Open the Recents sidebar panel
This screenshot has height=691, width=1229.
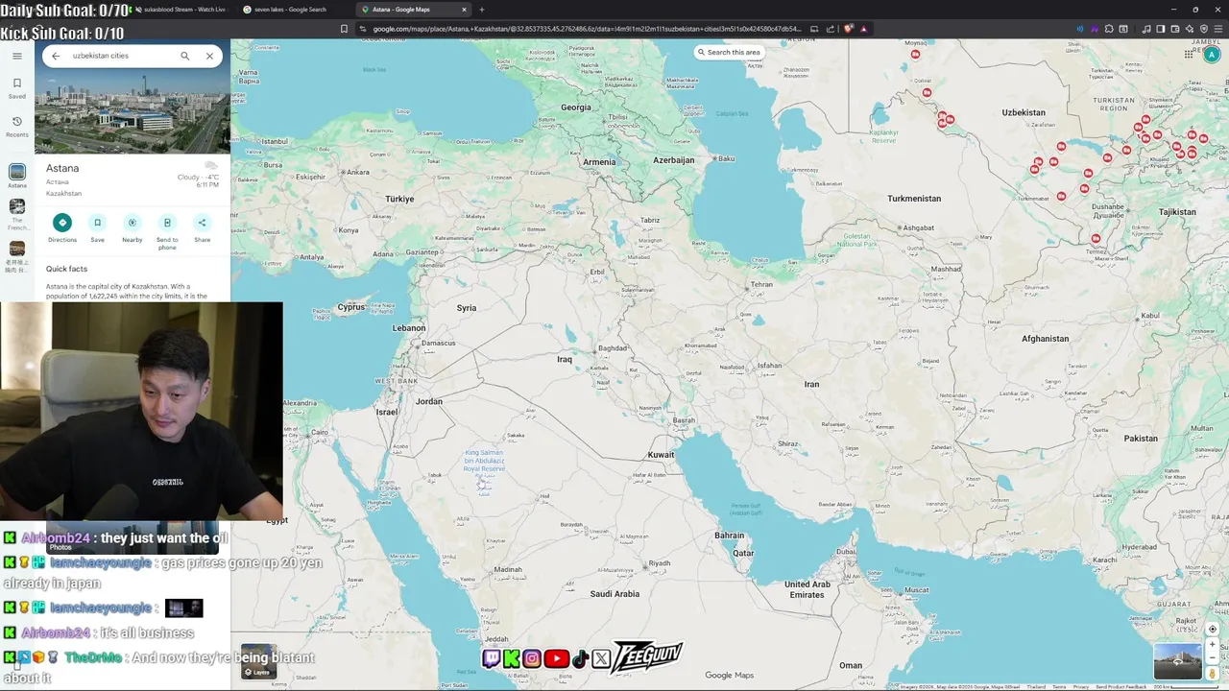[x=16, y=127]
